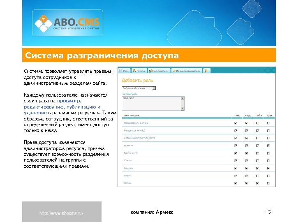
Task: Enable delete permission for Страницы и структура сайта
Action: coord(268,138)
